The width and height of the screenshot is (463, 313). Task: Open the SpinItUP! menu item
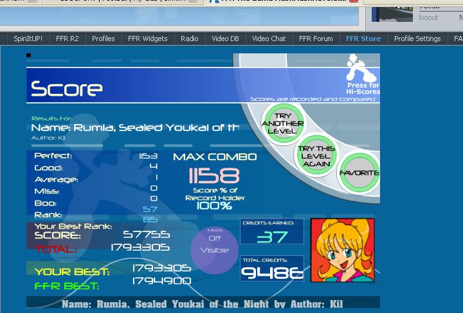pos(28,39)
